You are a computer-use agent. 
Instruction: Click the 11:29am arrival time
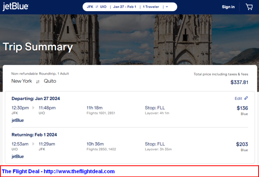[x=47, y=144]
